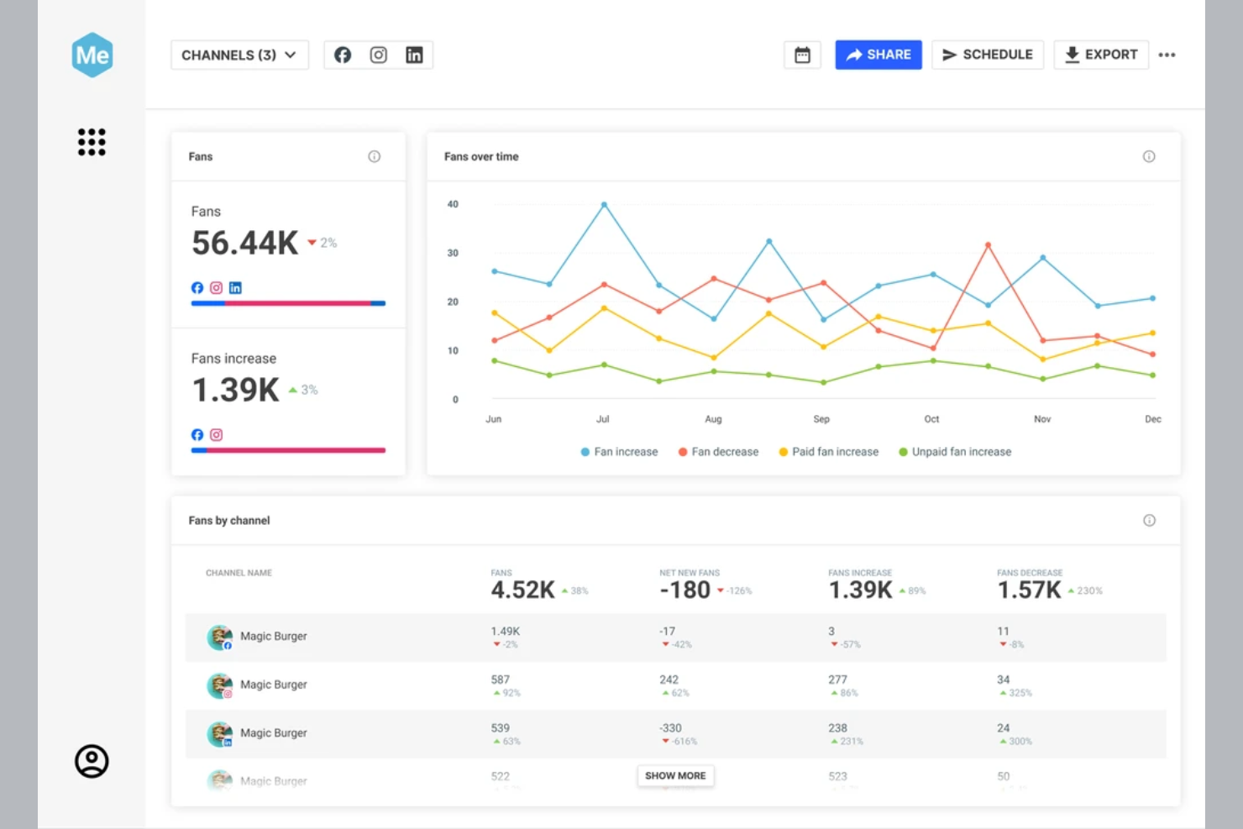Select the Instagram channel icon in top bar
The image size is (1243, 829).
(x=379, y=55)
